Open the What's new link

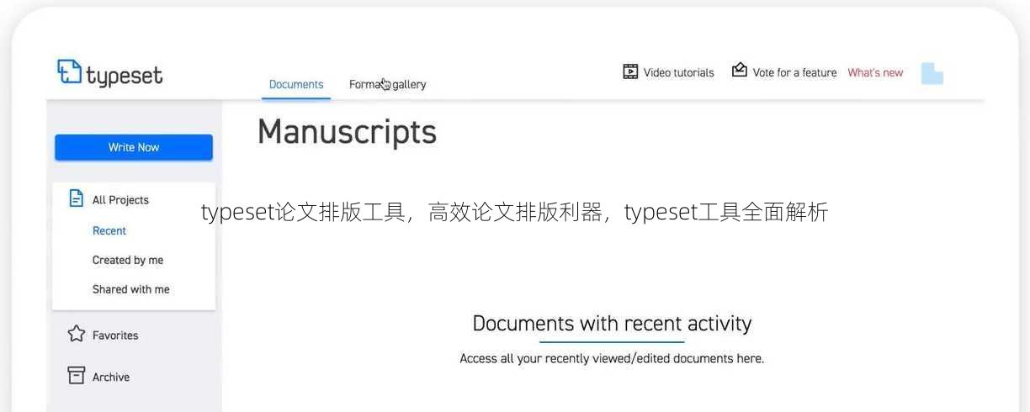(875, 73)
